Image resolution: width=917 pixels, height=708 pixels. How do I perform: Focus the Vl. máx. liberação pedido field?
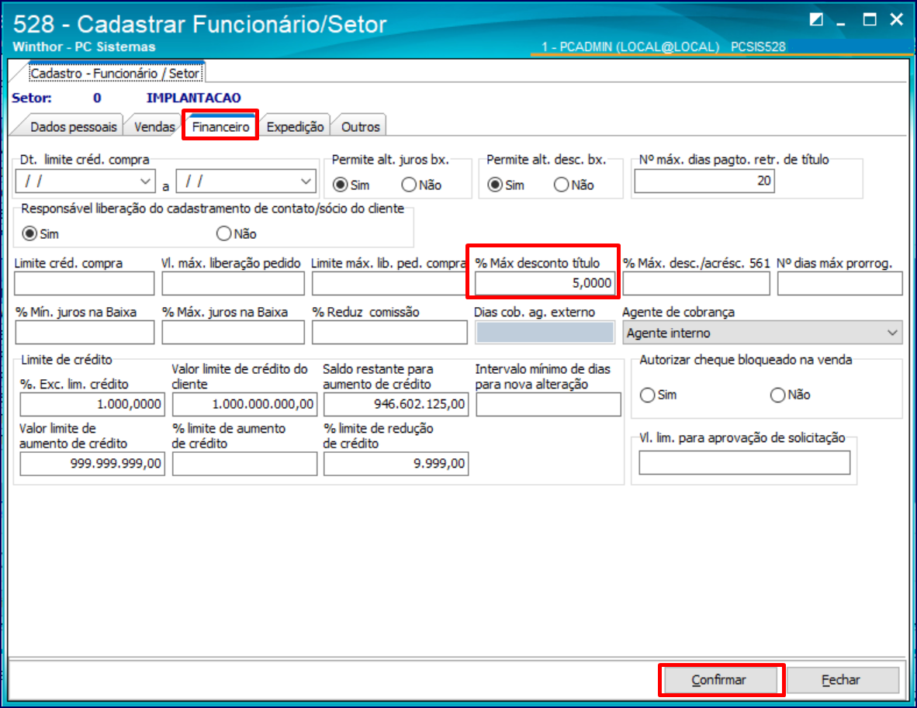point(233,284)
